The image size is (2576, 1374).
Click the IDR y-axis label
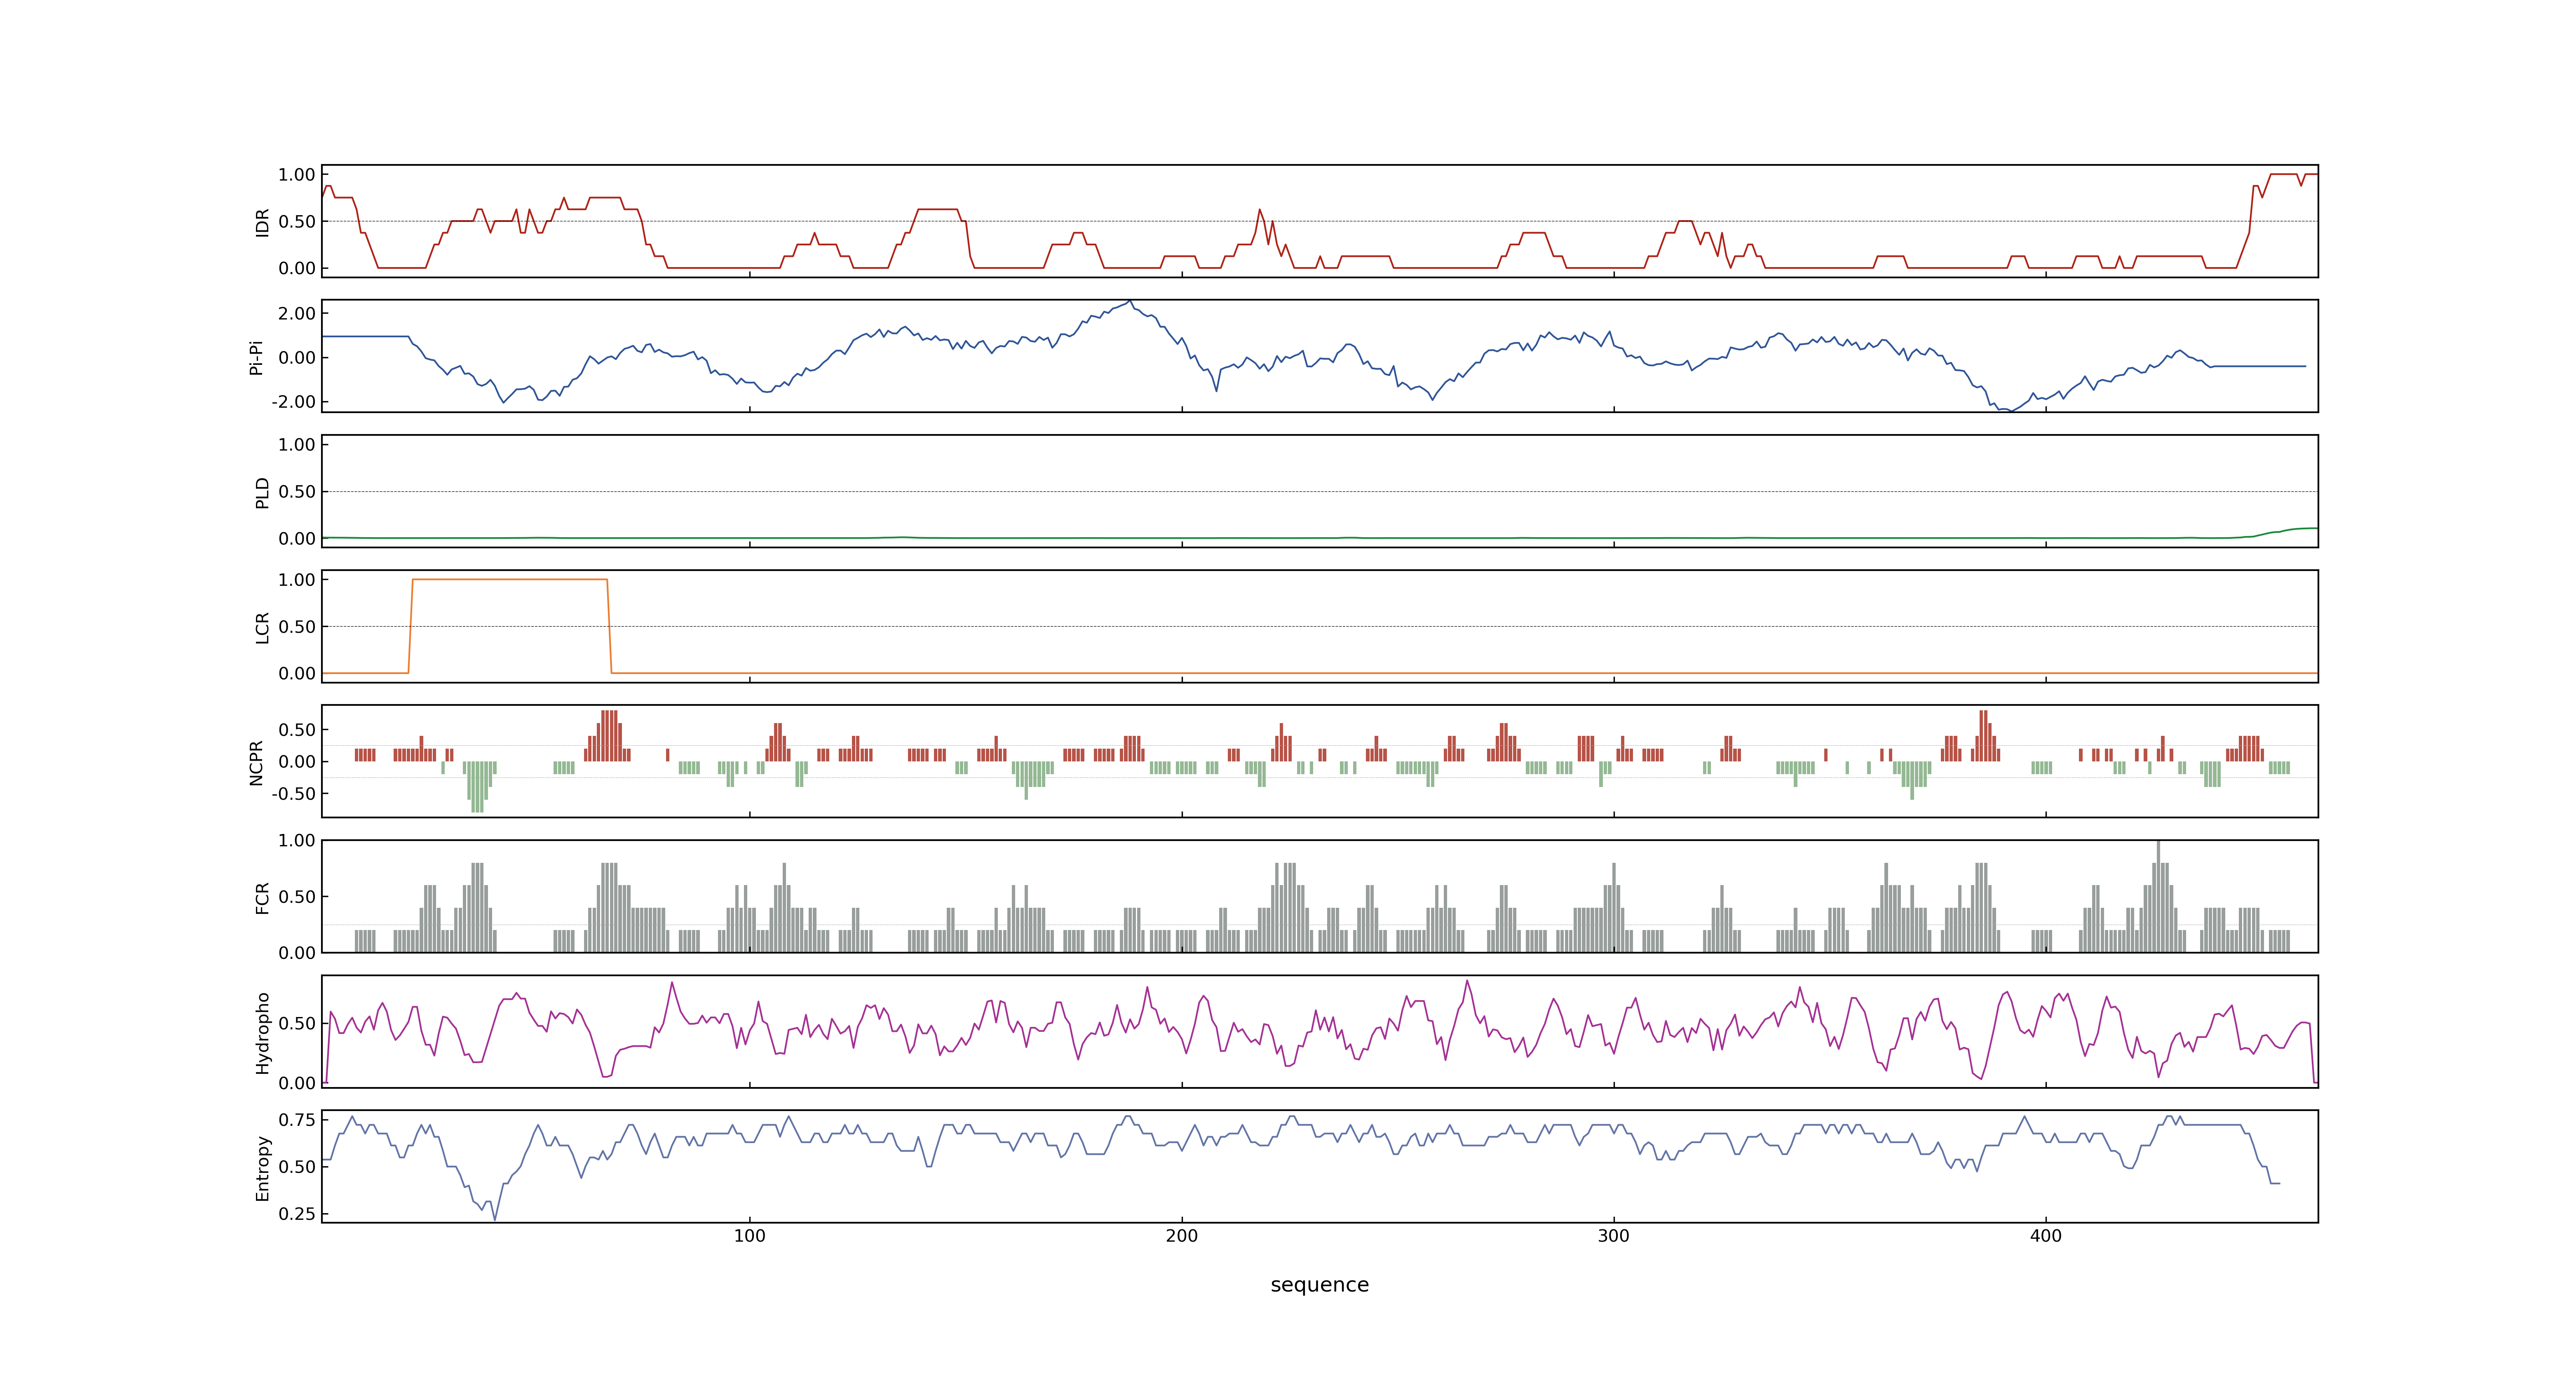coord(262,222)
